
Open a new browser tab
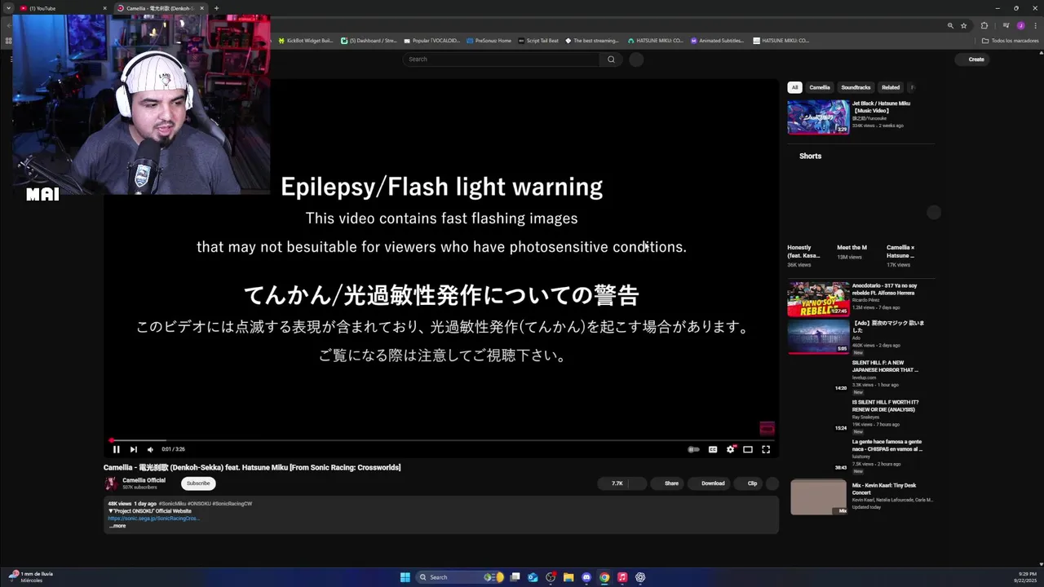(216, 8)
